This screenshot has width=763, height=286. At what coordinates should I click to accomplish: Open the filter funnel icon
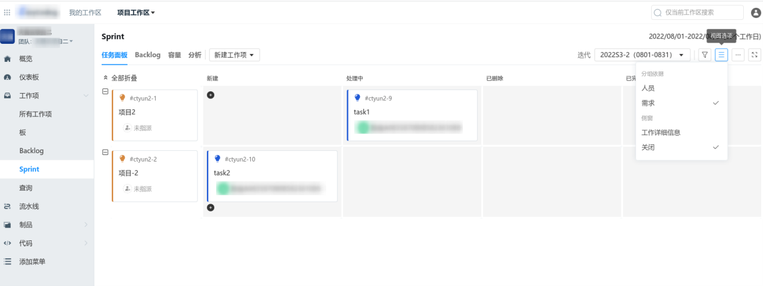pyautogui.click(x=705, y=55)
